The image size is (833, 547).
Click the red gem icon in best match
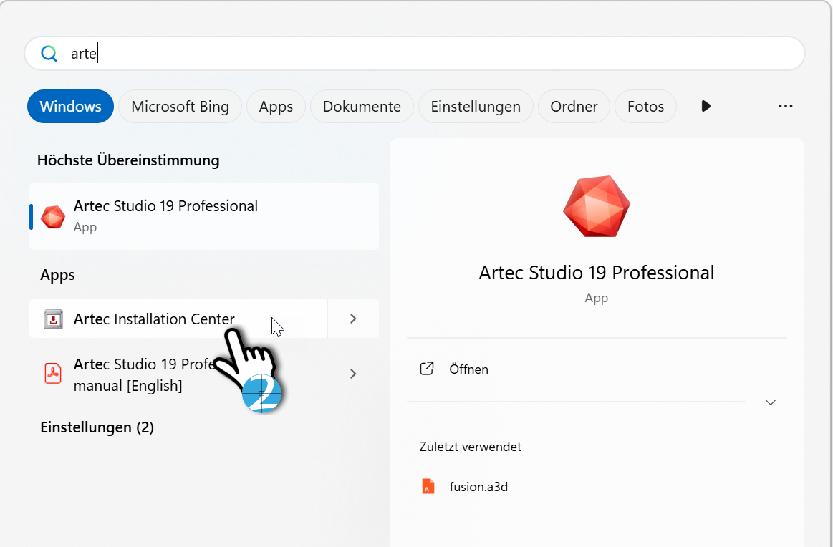click(x=53, y=217)
